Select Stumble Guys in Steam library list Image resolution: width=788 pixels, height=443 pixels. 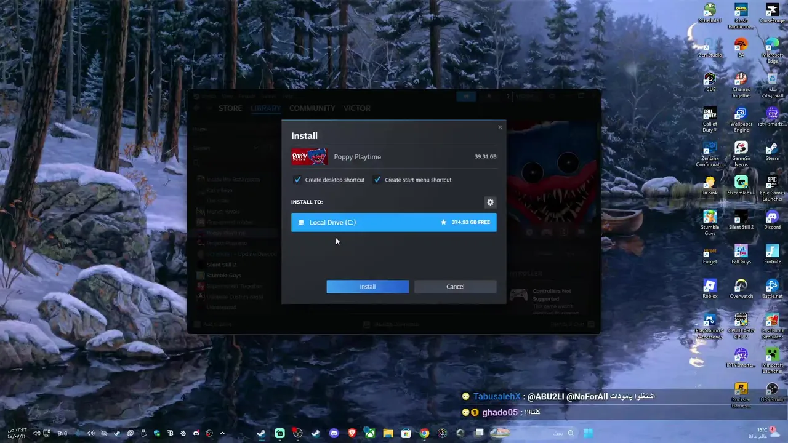click(x=224, y=275)
